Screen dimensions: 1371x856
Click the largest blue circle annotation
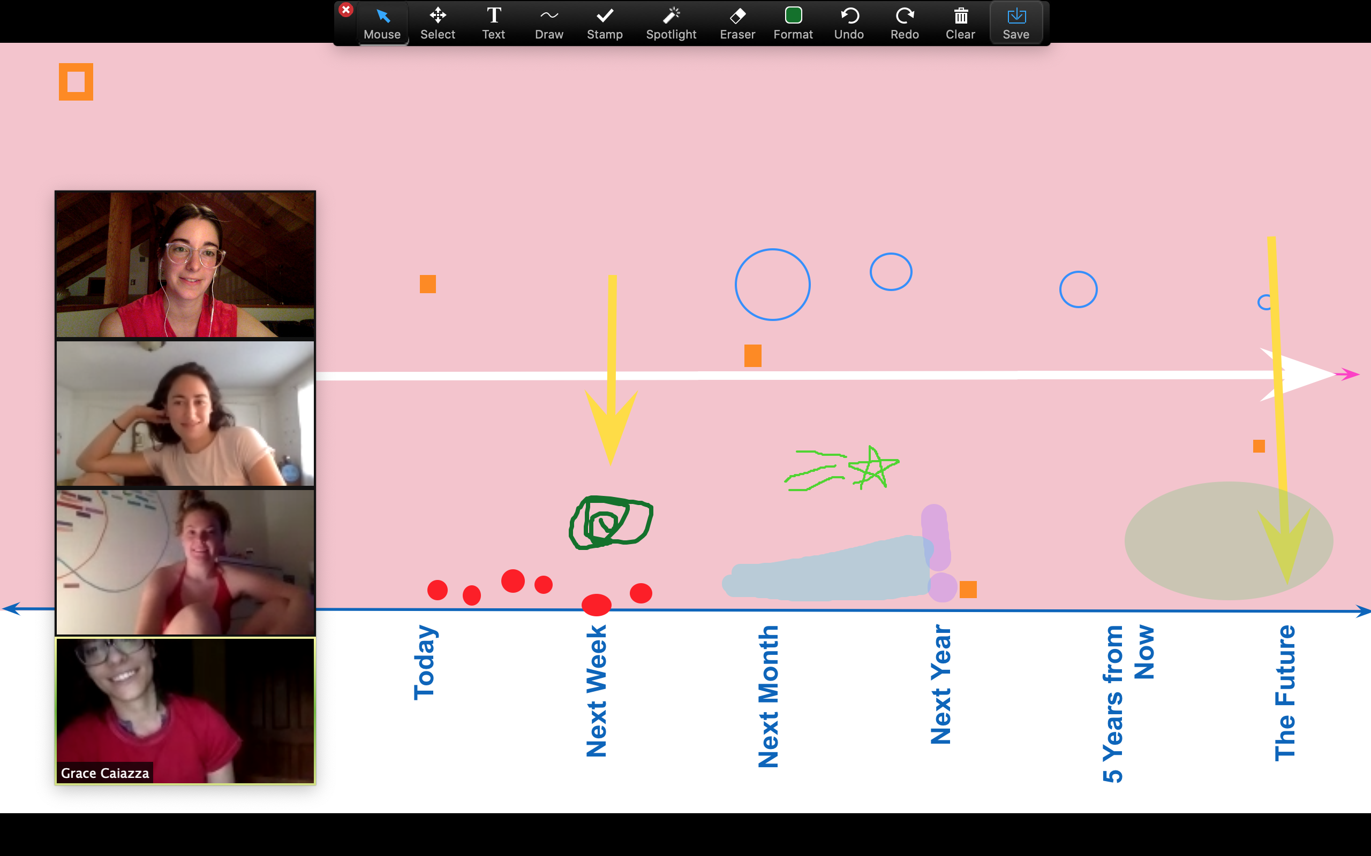[772, 285]
